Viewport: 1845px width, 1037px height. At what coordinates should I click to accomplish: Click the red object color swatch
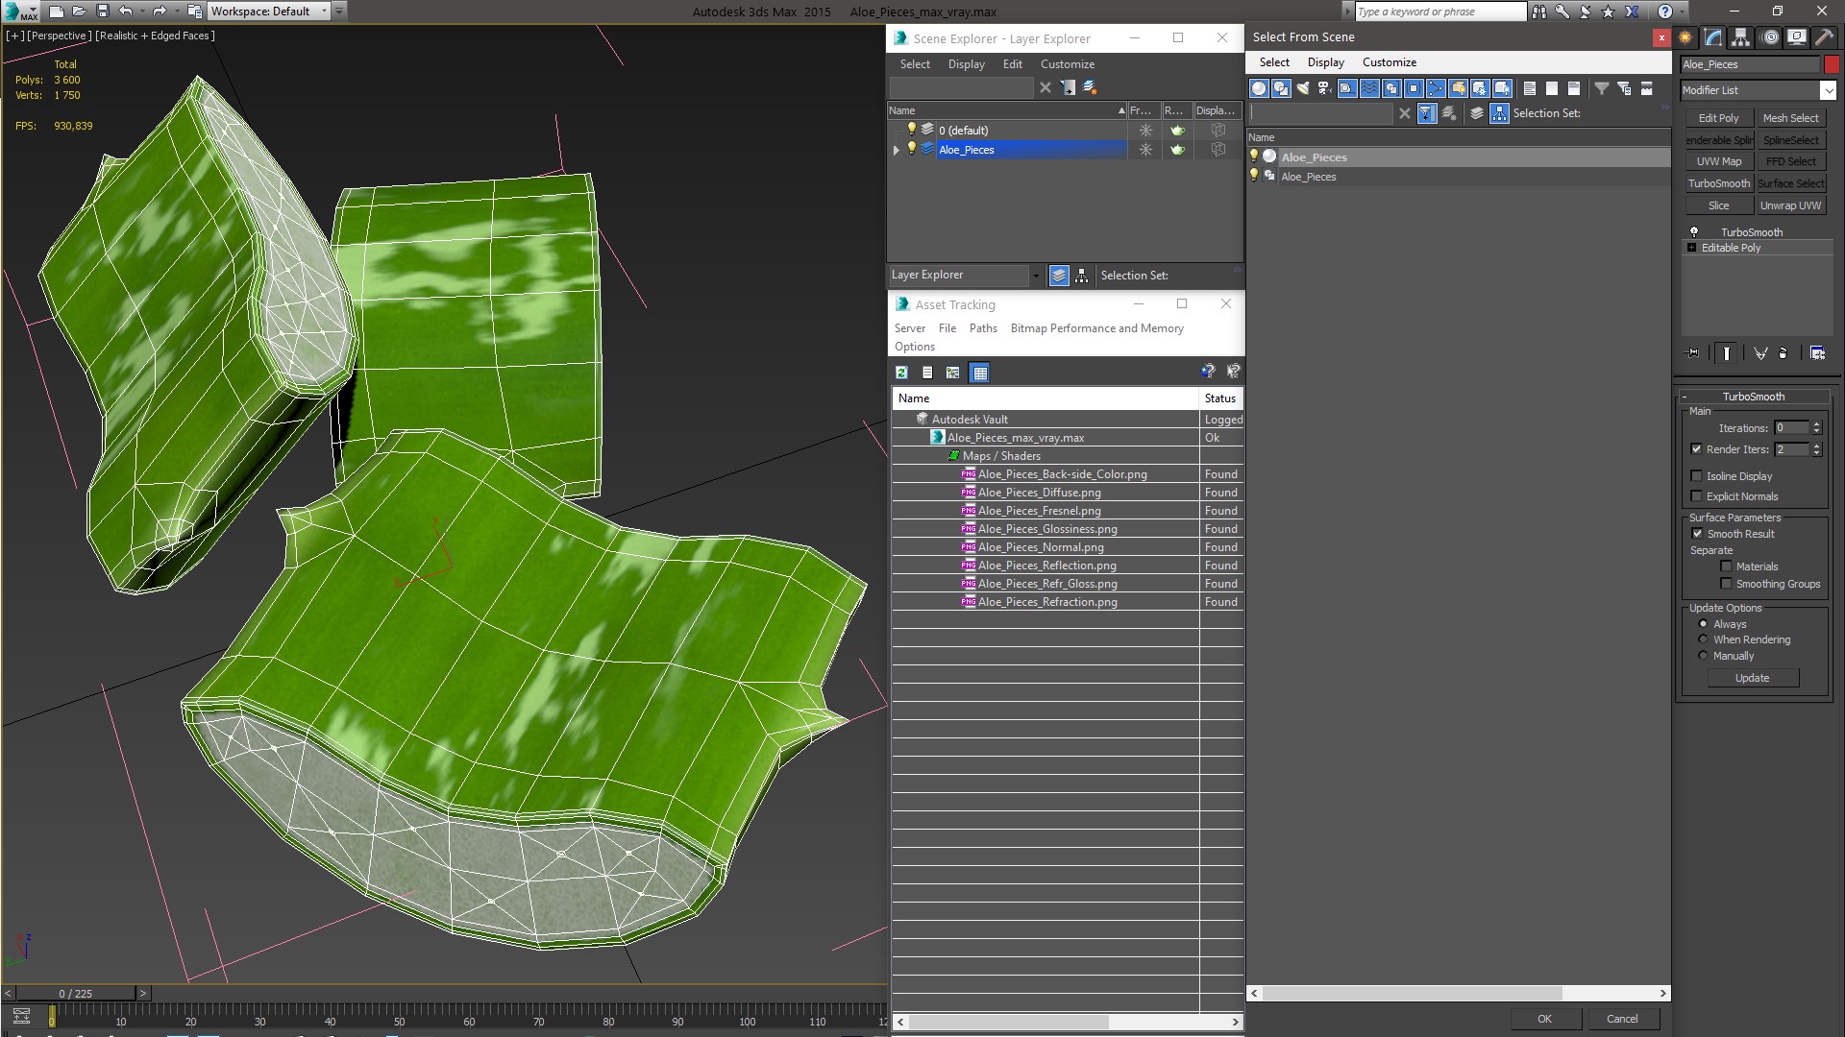tap(1832, 64)
